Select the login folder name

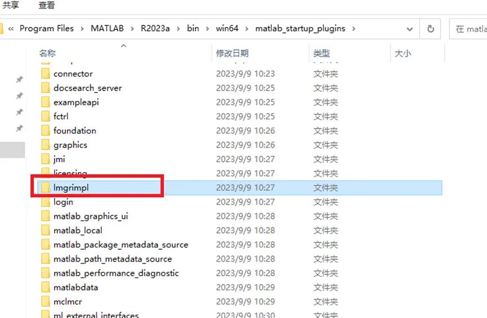pos(64,202)
